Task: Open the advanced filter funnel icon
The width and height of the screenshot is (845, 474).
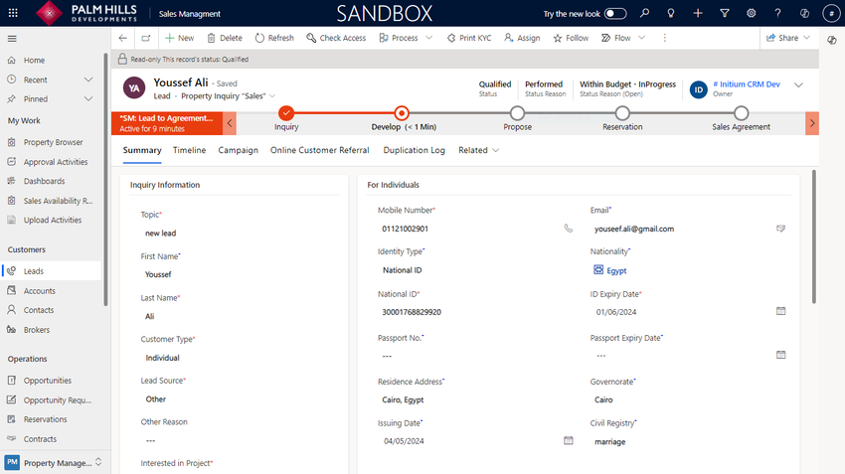Action: 724,13
